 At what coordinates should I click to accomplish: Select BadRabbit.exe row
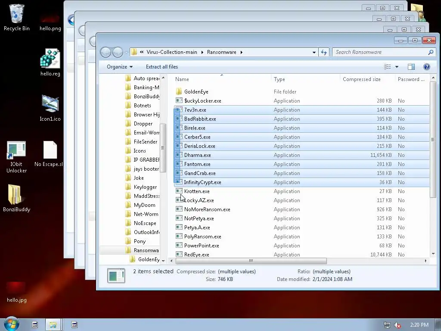[x=301, y=119]
